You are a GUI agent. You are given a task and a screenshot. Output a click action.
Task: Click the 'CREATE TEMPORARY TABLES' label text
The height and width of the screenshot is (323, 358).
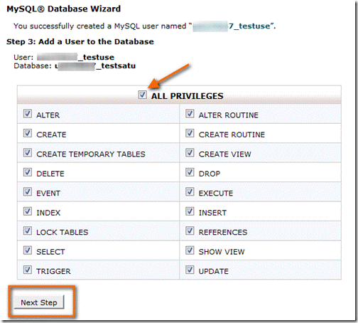click(x=91, y=154)
